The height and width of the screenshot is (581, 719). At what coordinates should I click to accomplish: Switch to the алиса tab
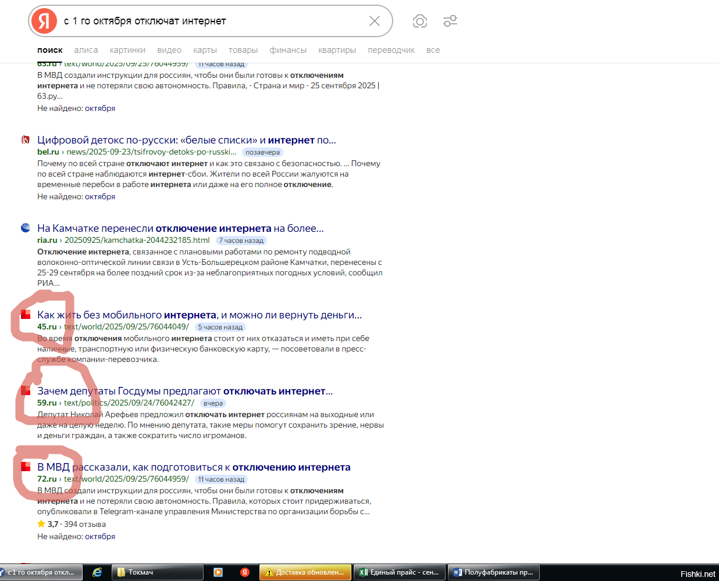coord(86,50)
